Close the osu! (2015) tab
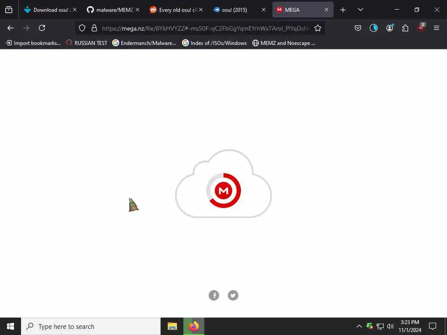Image resolution: width=447 pixels, height=335 pixels. pyautogui.click(x=264, y=10)
